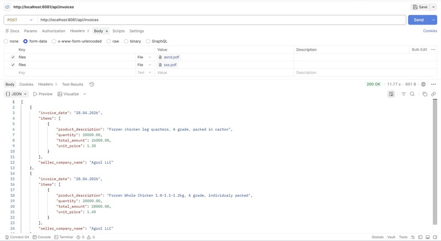The image size is (441, 241).
Task: Open the POST method dropdown
Action: click(20, 20)
